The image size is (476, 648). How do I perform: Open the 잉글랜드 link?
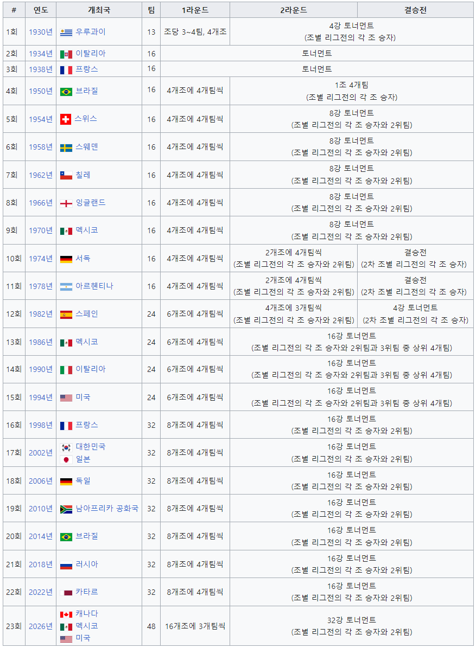point(91,202)
